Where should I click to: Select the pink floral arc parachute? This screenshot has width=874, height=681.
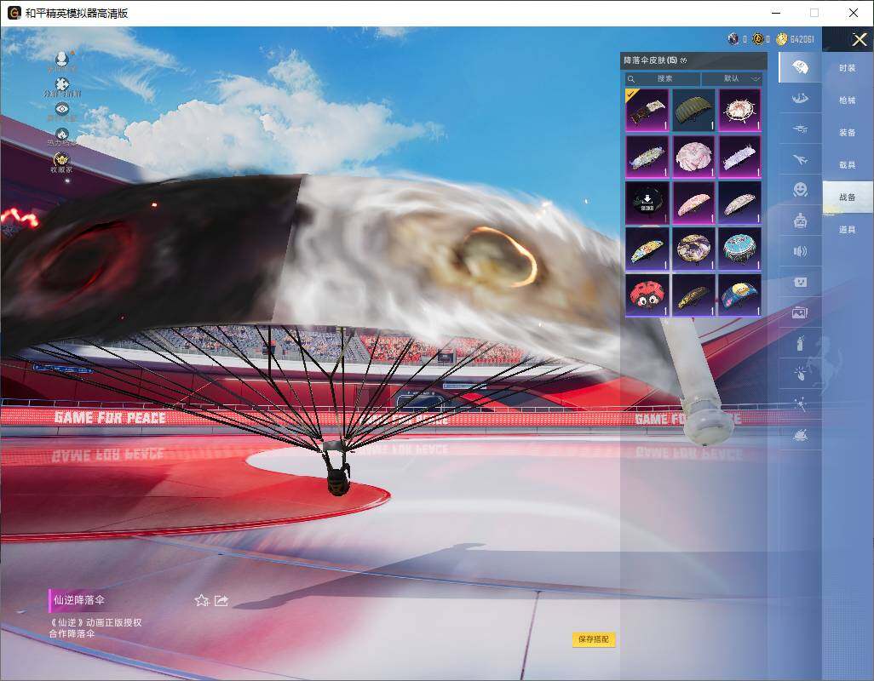coord(693,203)
